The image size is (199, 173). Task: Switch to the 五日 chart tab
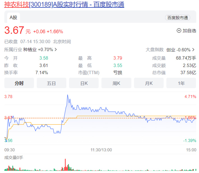click(x=51, y=83)
